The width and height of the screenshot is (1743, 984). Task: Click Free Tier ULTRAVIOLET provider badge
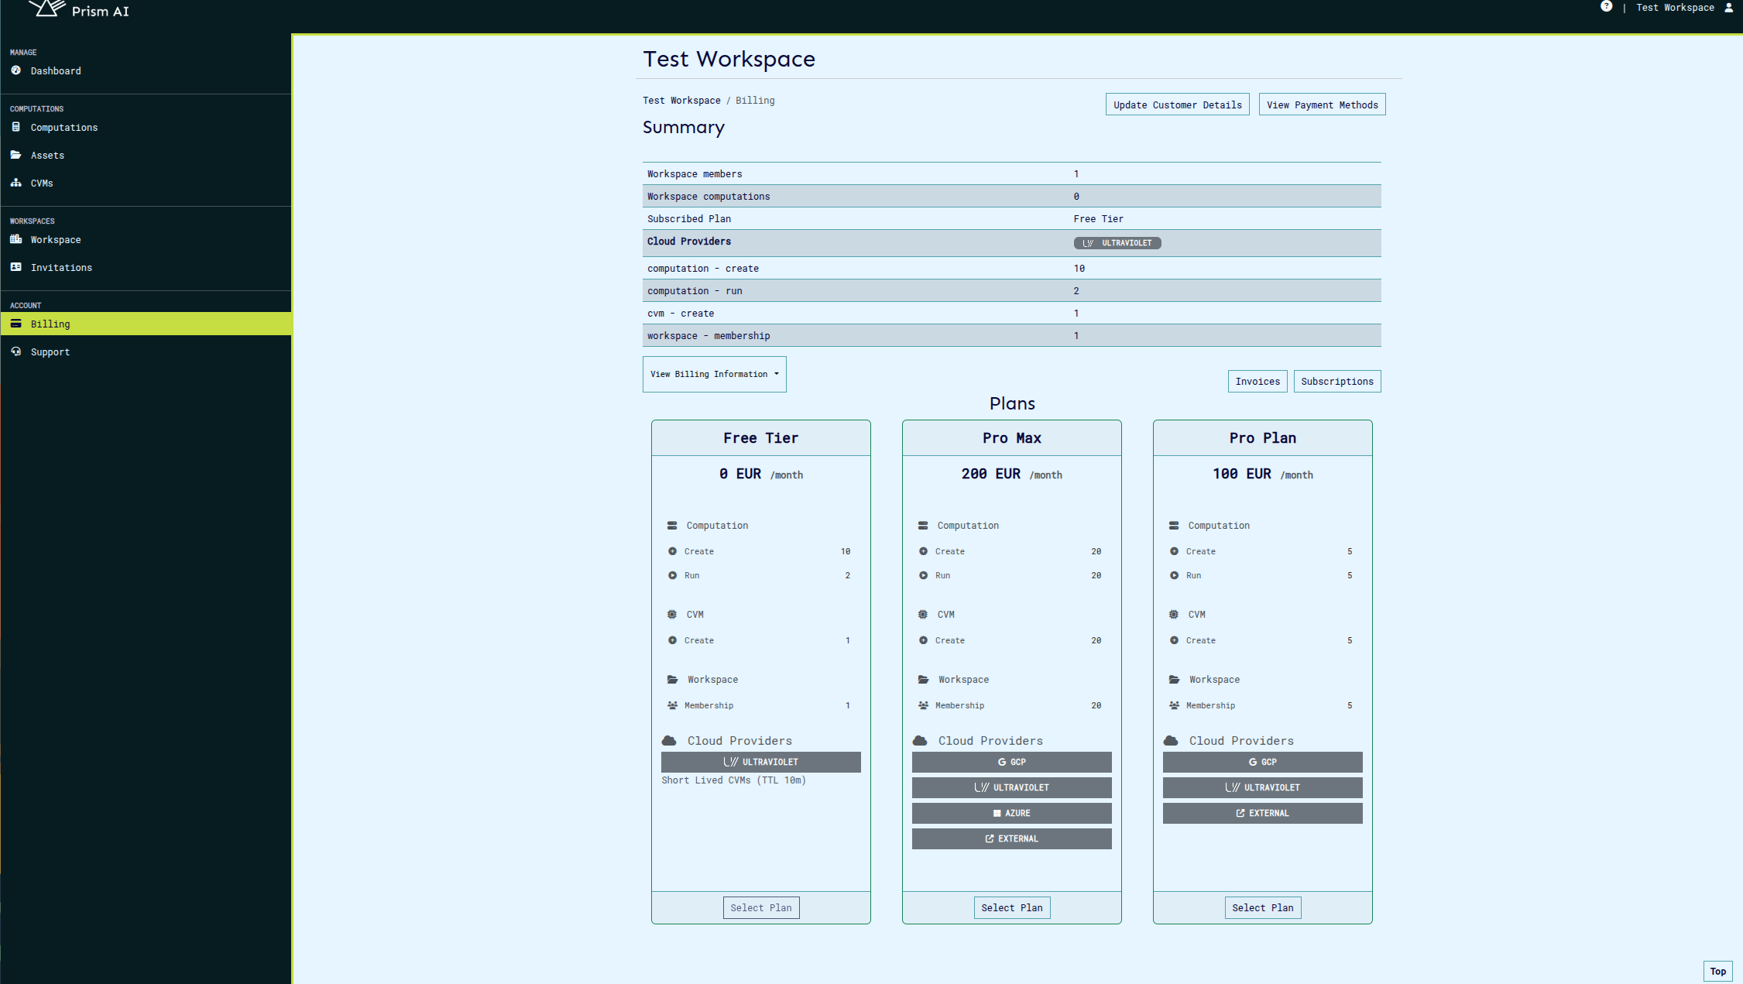point(760,762)
